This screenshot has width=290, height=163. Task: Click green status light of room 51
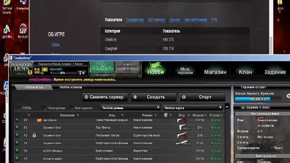[17, 127]
